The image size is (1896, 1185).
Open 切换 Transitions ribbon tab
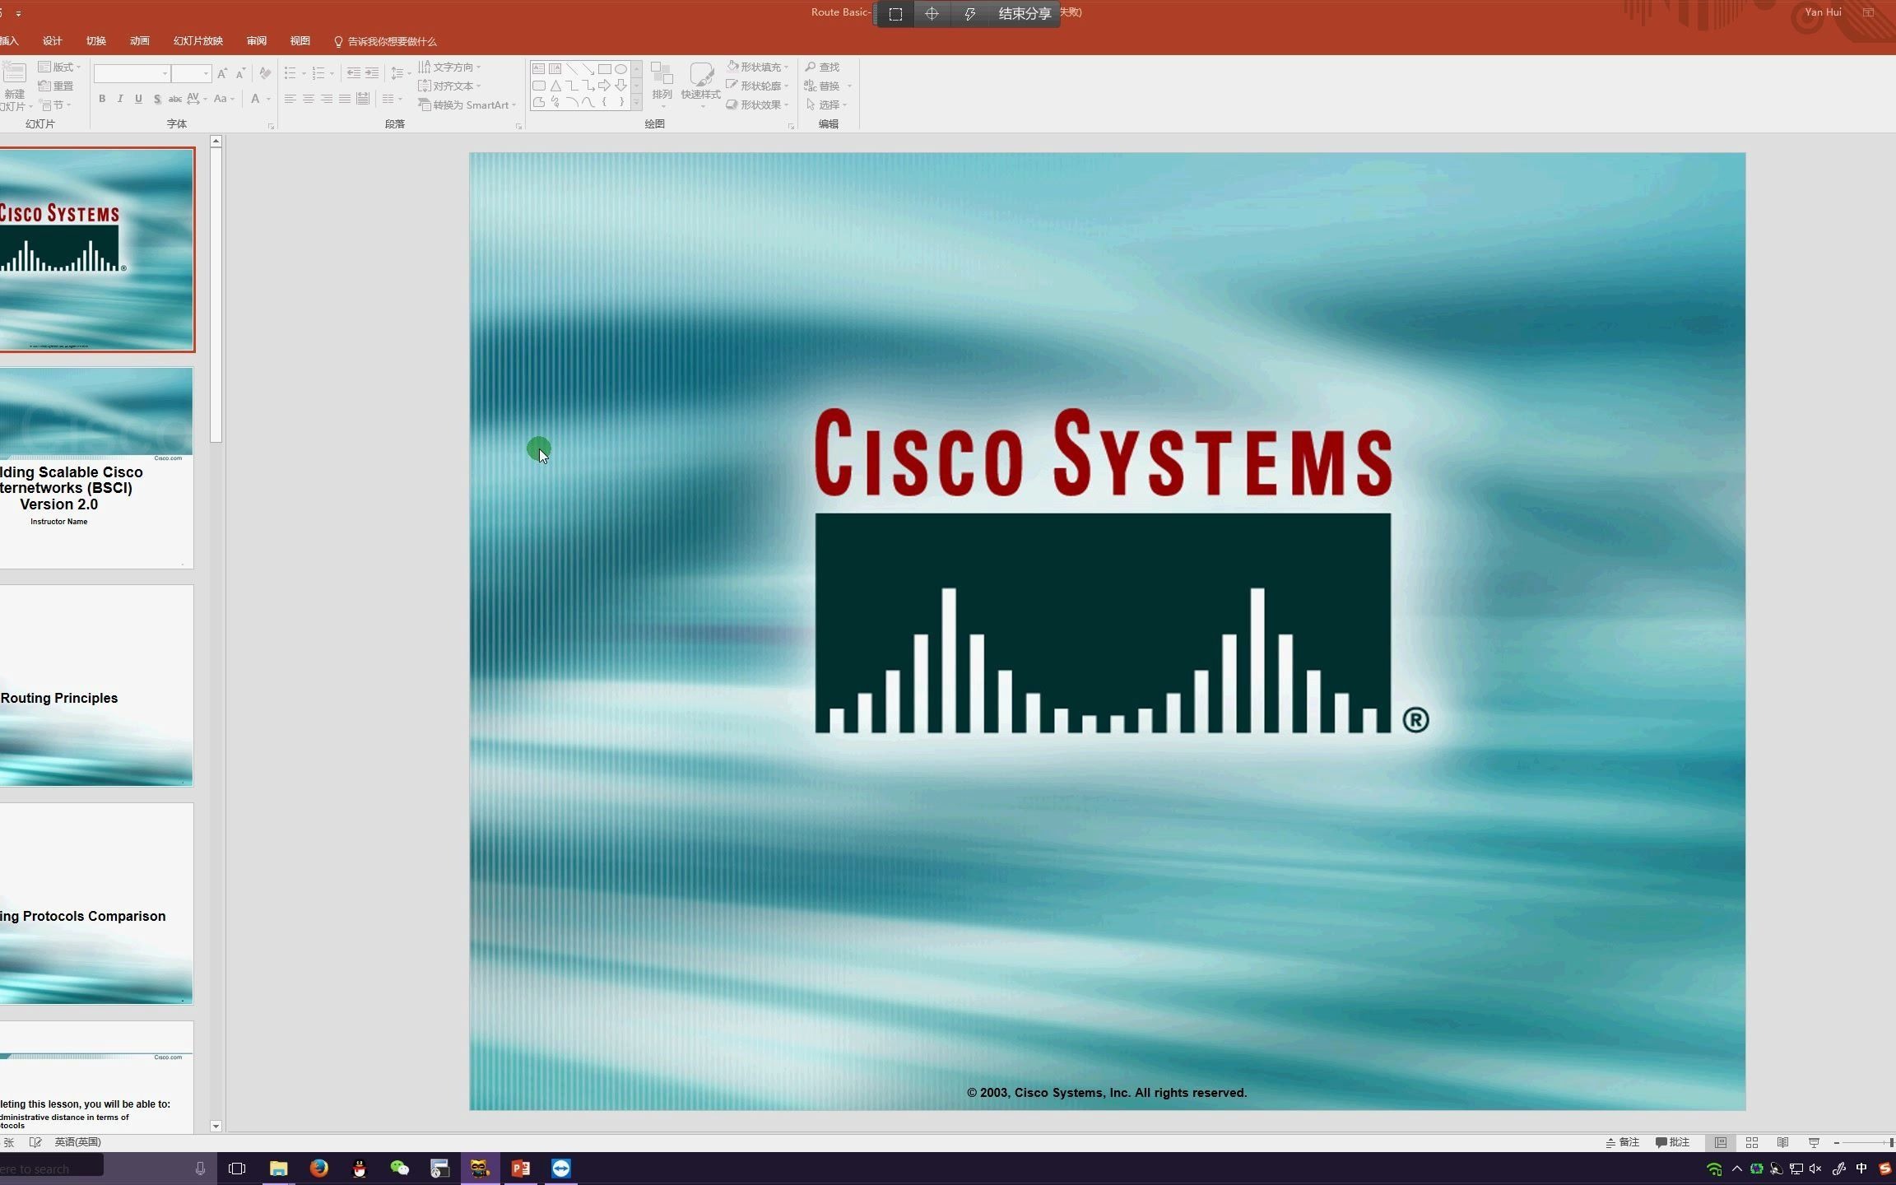pos(96,41)
